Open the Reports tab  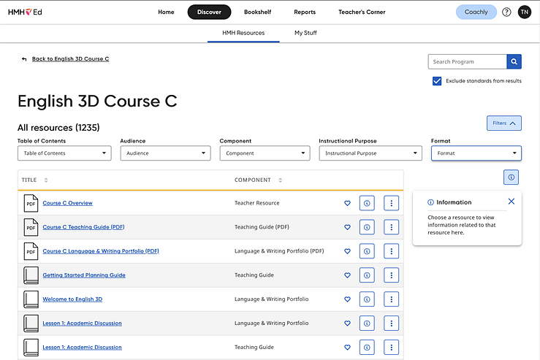305,12
